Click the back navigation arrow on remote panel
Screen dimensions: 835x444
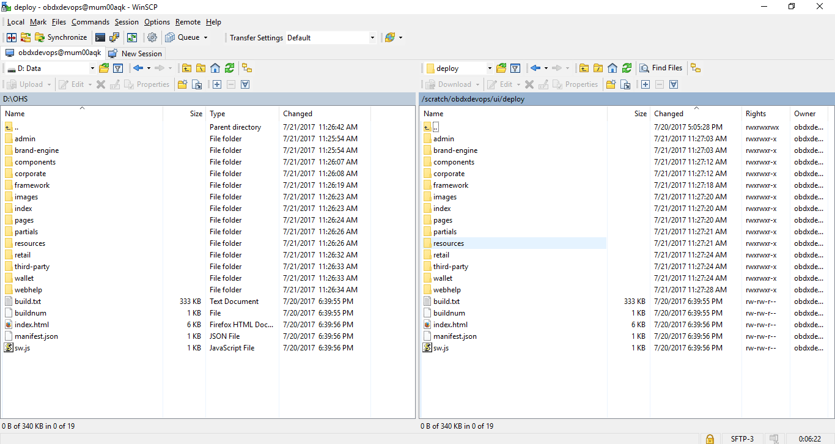(536, 68)
